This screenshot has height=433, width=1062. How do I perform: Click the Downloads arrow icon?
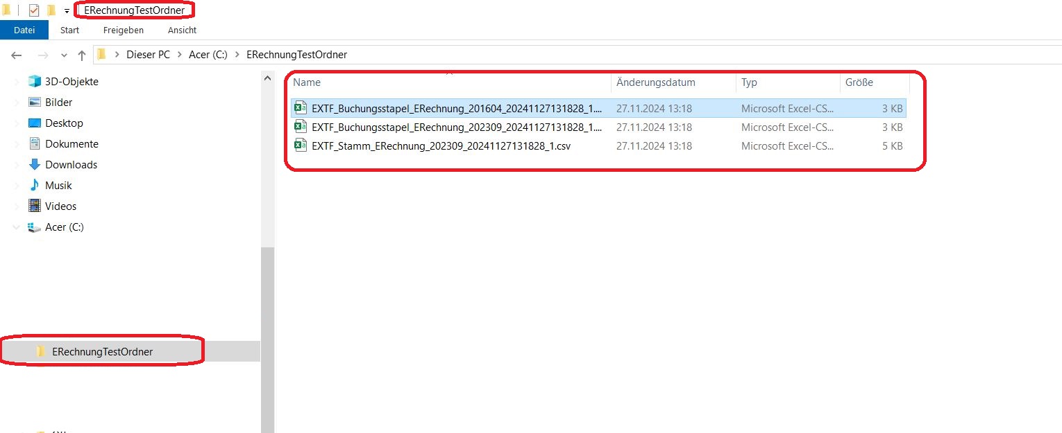(35, 165)
